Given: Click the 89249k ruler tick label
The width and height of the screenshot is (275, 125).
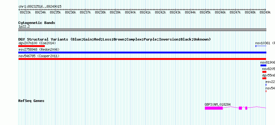Looking at the screenshot, I should (265, 13).
